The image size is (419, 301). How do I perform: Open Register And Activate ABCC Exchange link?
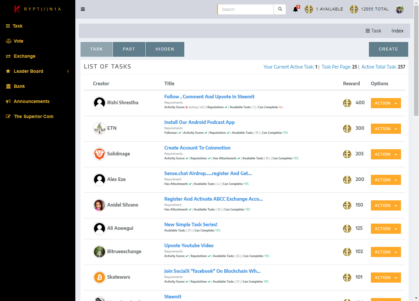pyautogui.click(x=213, y=199)
